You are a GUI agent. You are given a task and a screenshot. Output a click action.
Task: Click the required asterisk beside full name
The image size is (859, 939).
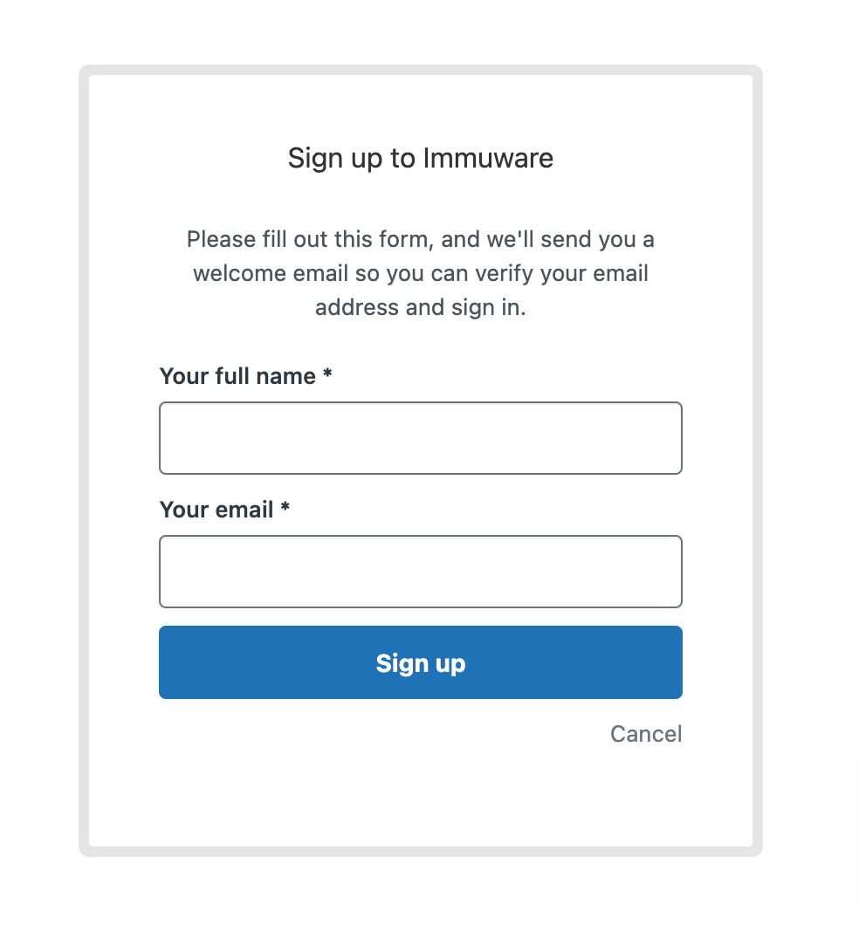pyautogui.click(x=327, y=374)
